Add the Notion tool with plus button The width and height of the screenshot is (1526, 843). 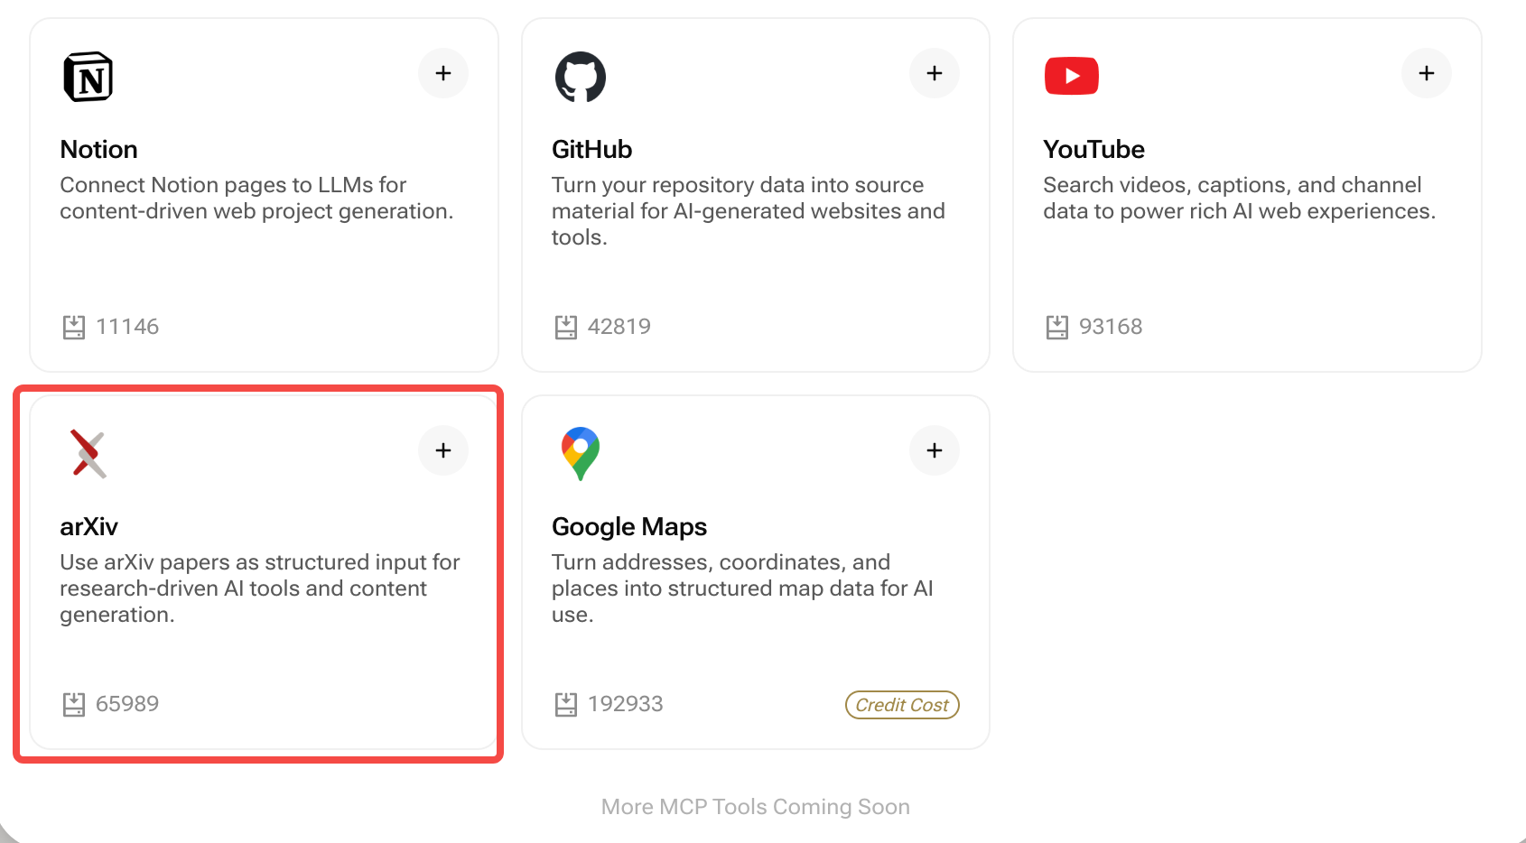(x=443, y=73)
